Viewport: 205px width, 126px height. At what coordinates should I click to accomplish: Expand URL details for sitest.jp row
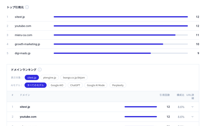(x=193, y=107)
